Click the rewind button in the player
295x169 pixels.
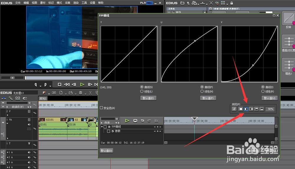coord(67,84)
